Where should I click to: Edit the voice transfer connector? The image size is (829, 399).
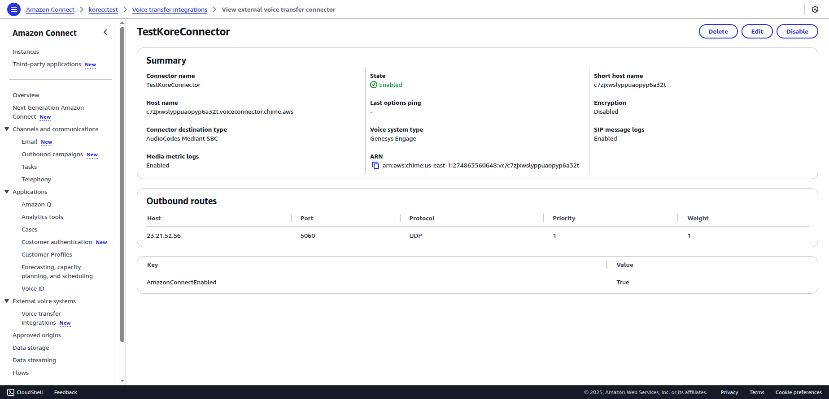(x=757, y=31)
